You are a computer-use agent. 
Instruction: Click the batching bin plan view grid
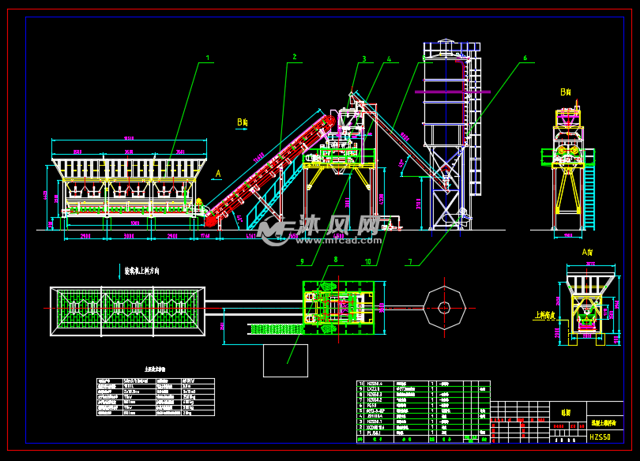127,311
